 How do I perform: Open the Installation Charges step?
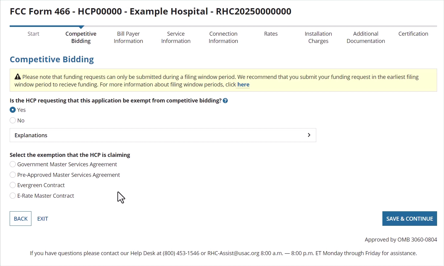[x=318, y=37]
